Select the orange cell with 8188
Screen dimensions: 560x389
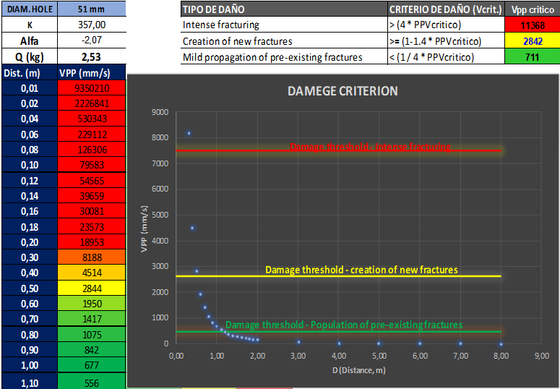click(x=92, y=257)
